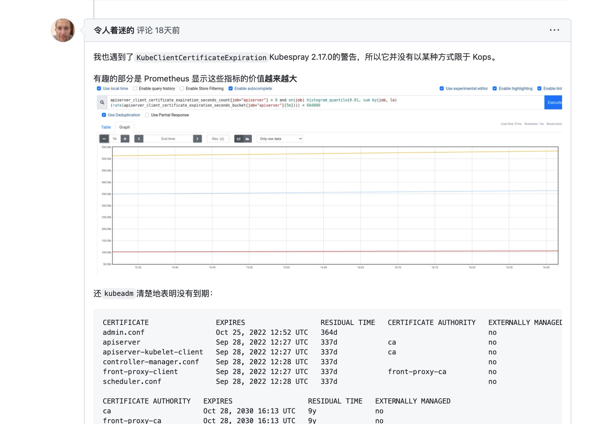Switch to the Table tab
Screen dimensions: 592x424
pos(106,127)
